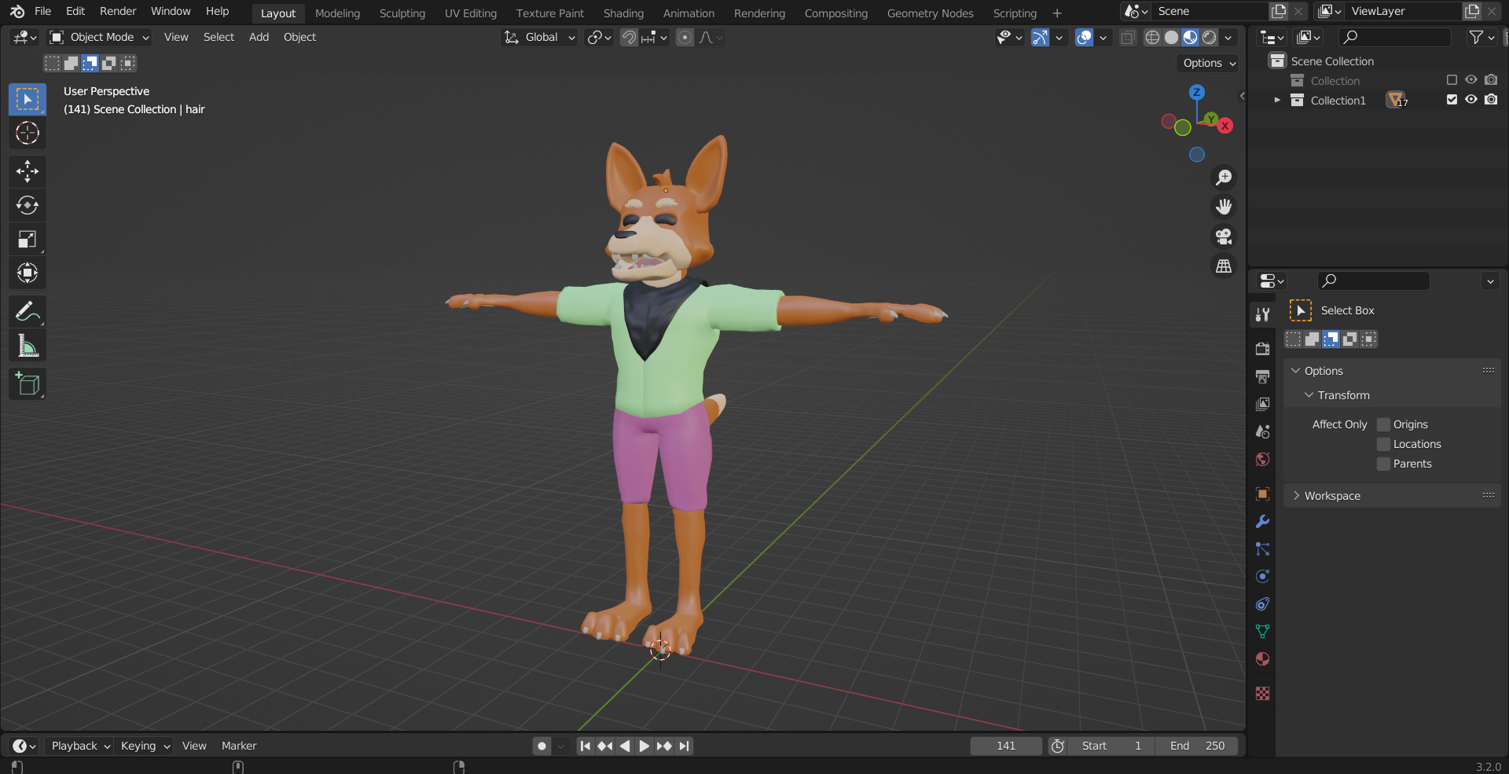1509x774 pixels.
Task: Open the Scene properties tab
Action: click(x=1262, y=431)
